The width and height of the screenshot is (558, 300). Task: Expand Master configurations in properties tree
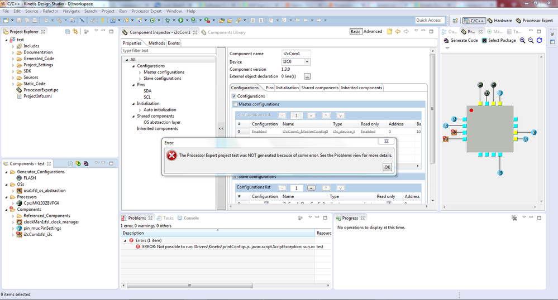tap(140, 72)
